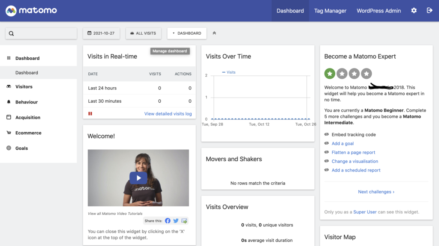This screenshot has width=439, height=246.
Task: Click the Change a visualisation link
Action: click(355, 161)
